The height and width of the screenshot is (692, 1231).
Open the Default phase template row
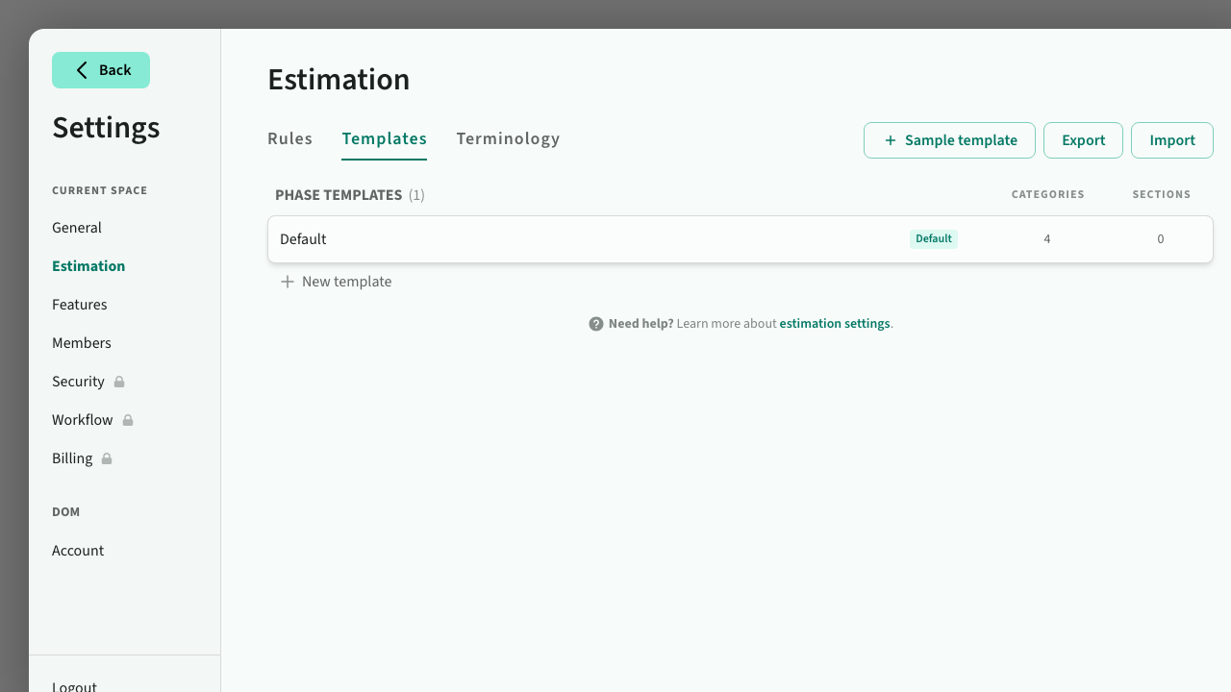[x=577, y=239]
